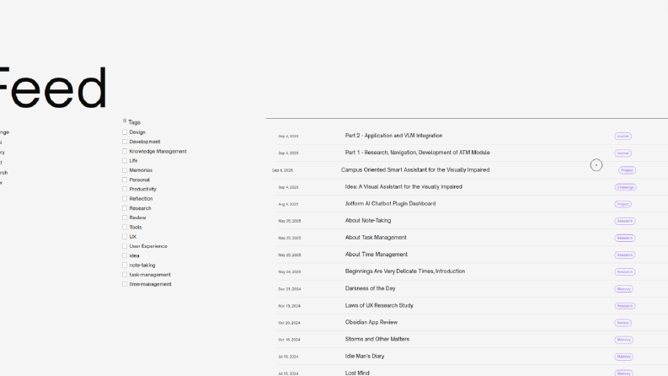The width and height of the screenshot is (668, 376).
Task: Open Part 2 - Application and VLM Integration
Action: (x=393, y=136)
